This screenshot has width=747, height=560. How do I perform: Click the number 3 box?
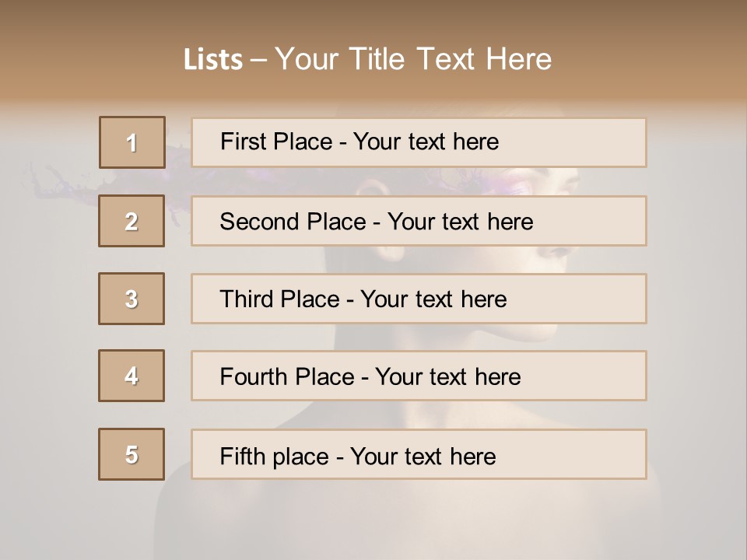132,299
